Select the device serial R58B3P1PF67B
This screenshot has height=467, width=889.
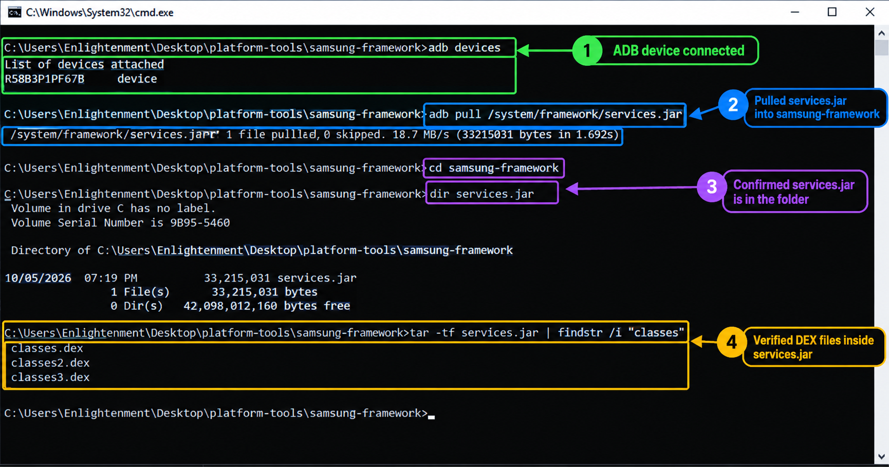pyautogui.click(x=44, y=79)
